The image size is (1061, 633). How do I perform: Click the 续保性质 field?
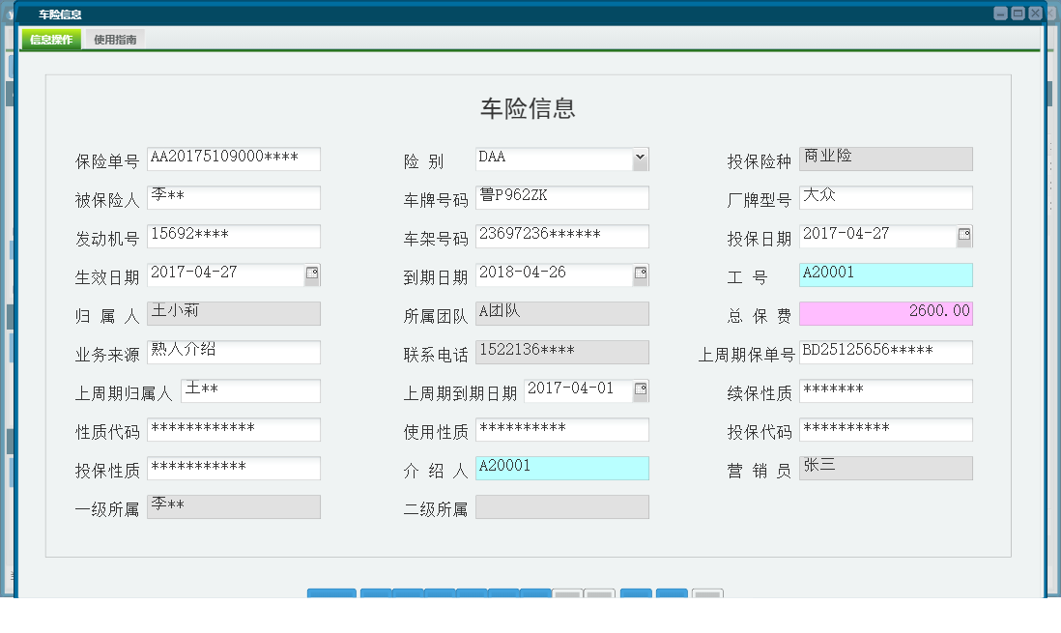coord(886,390)
